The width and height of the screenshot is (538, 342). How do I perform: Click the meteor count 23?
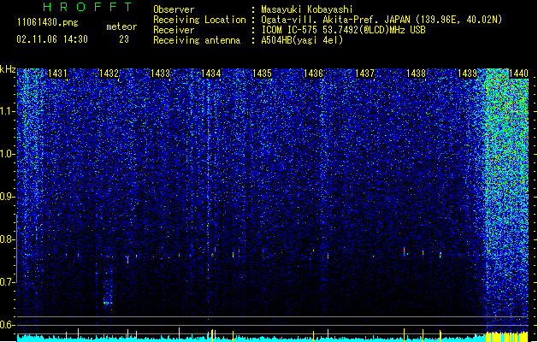pyautogui.click(x=124, y=39)
